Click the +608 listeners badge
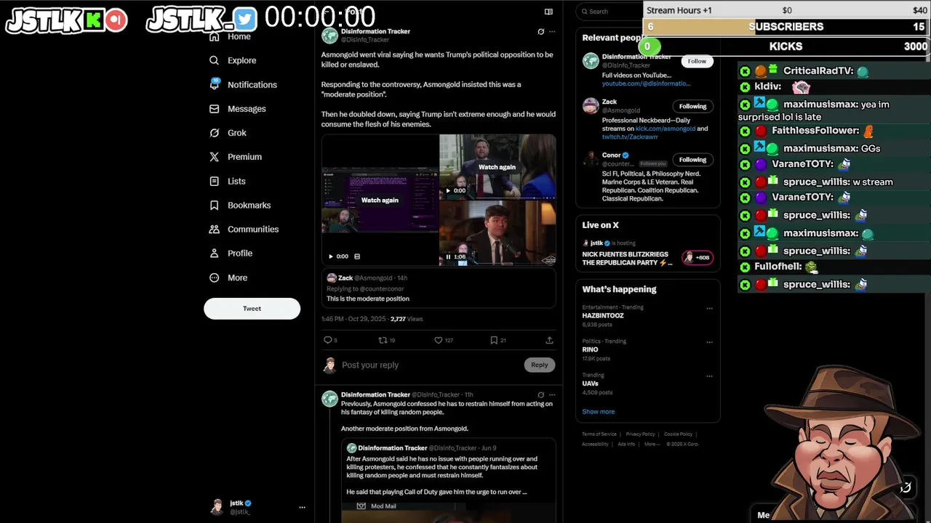This screenshot has height=523, width=931. point(697,257)
